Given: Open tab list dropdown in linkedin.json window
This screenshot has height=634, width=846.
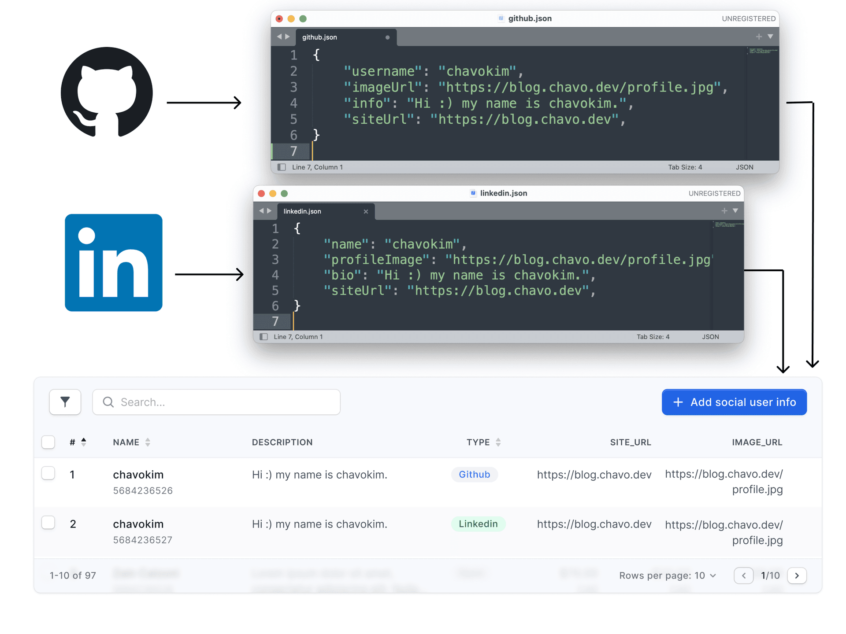Looking at the screenshot, I should point(735,211).
